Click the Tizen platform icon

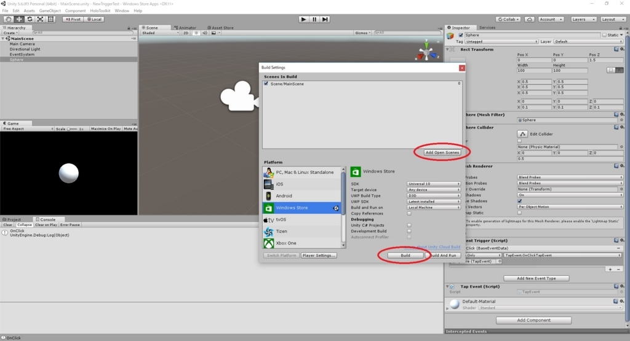268,232
